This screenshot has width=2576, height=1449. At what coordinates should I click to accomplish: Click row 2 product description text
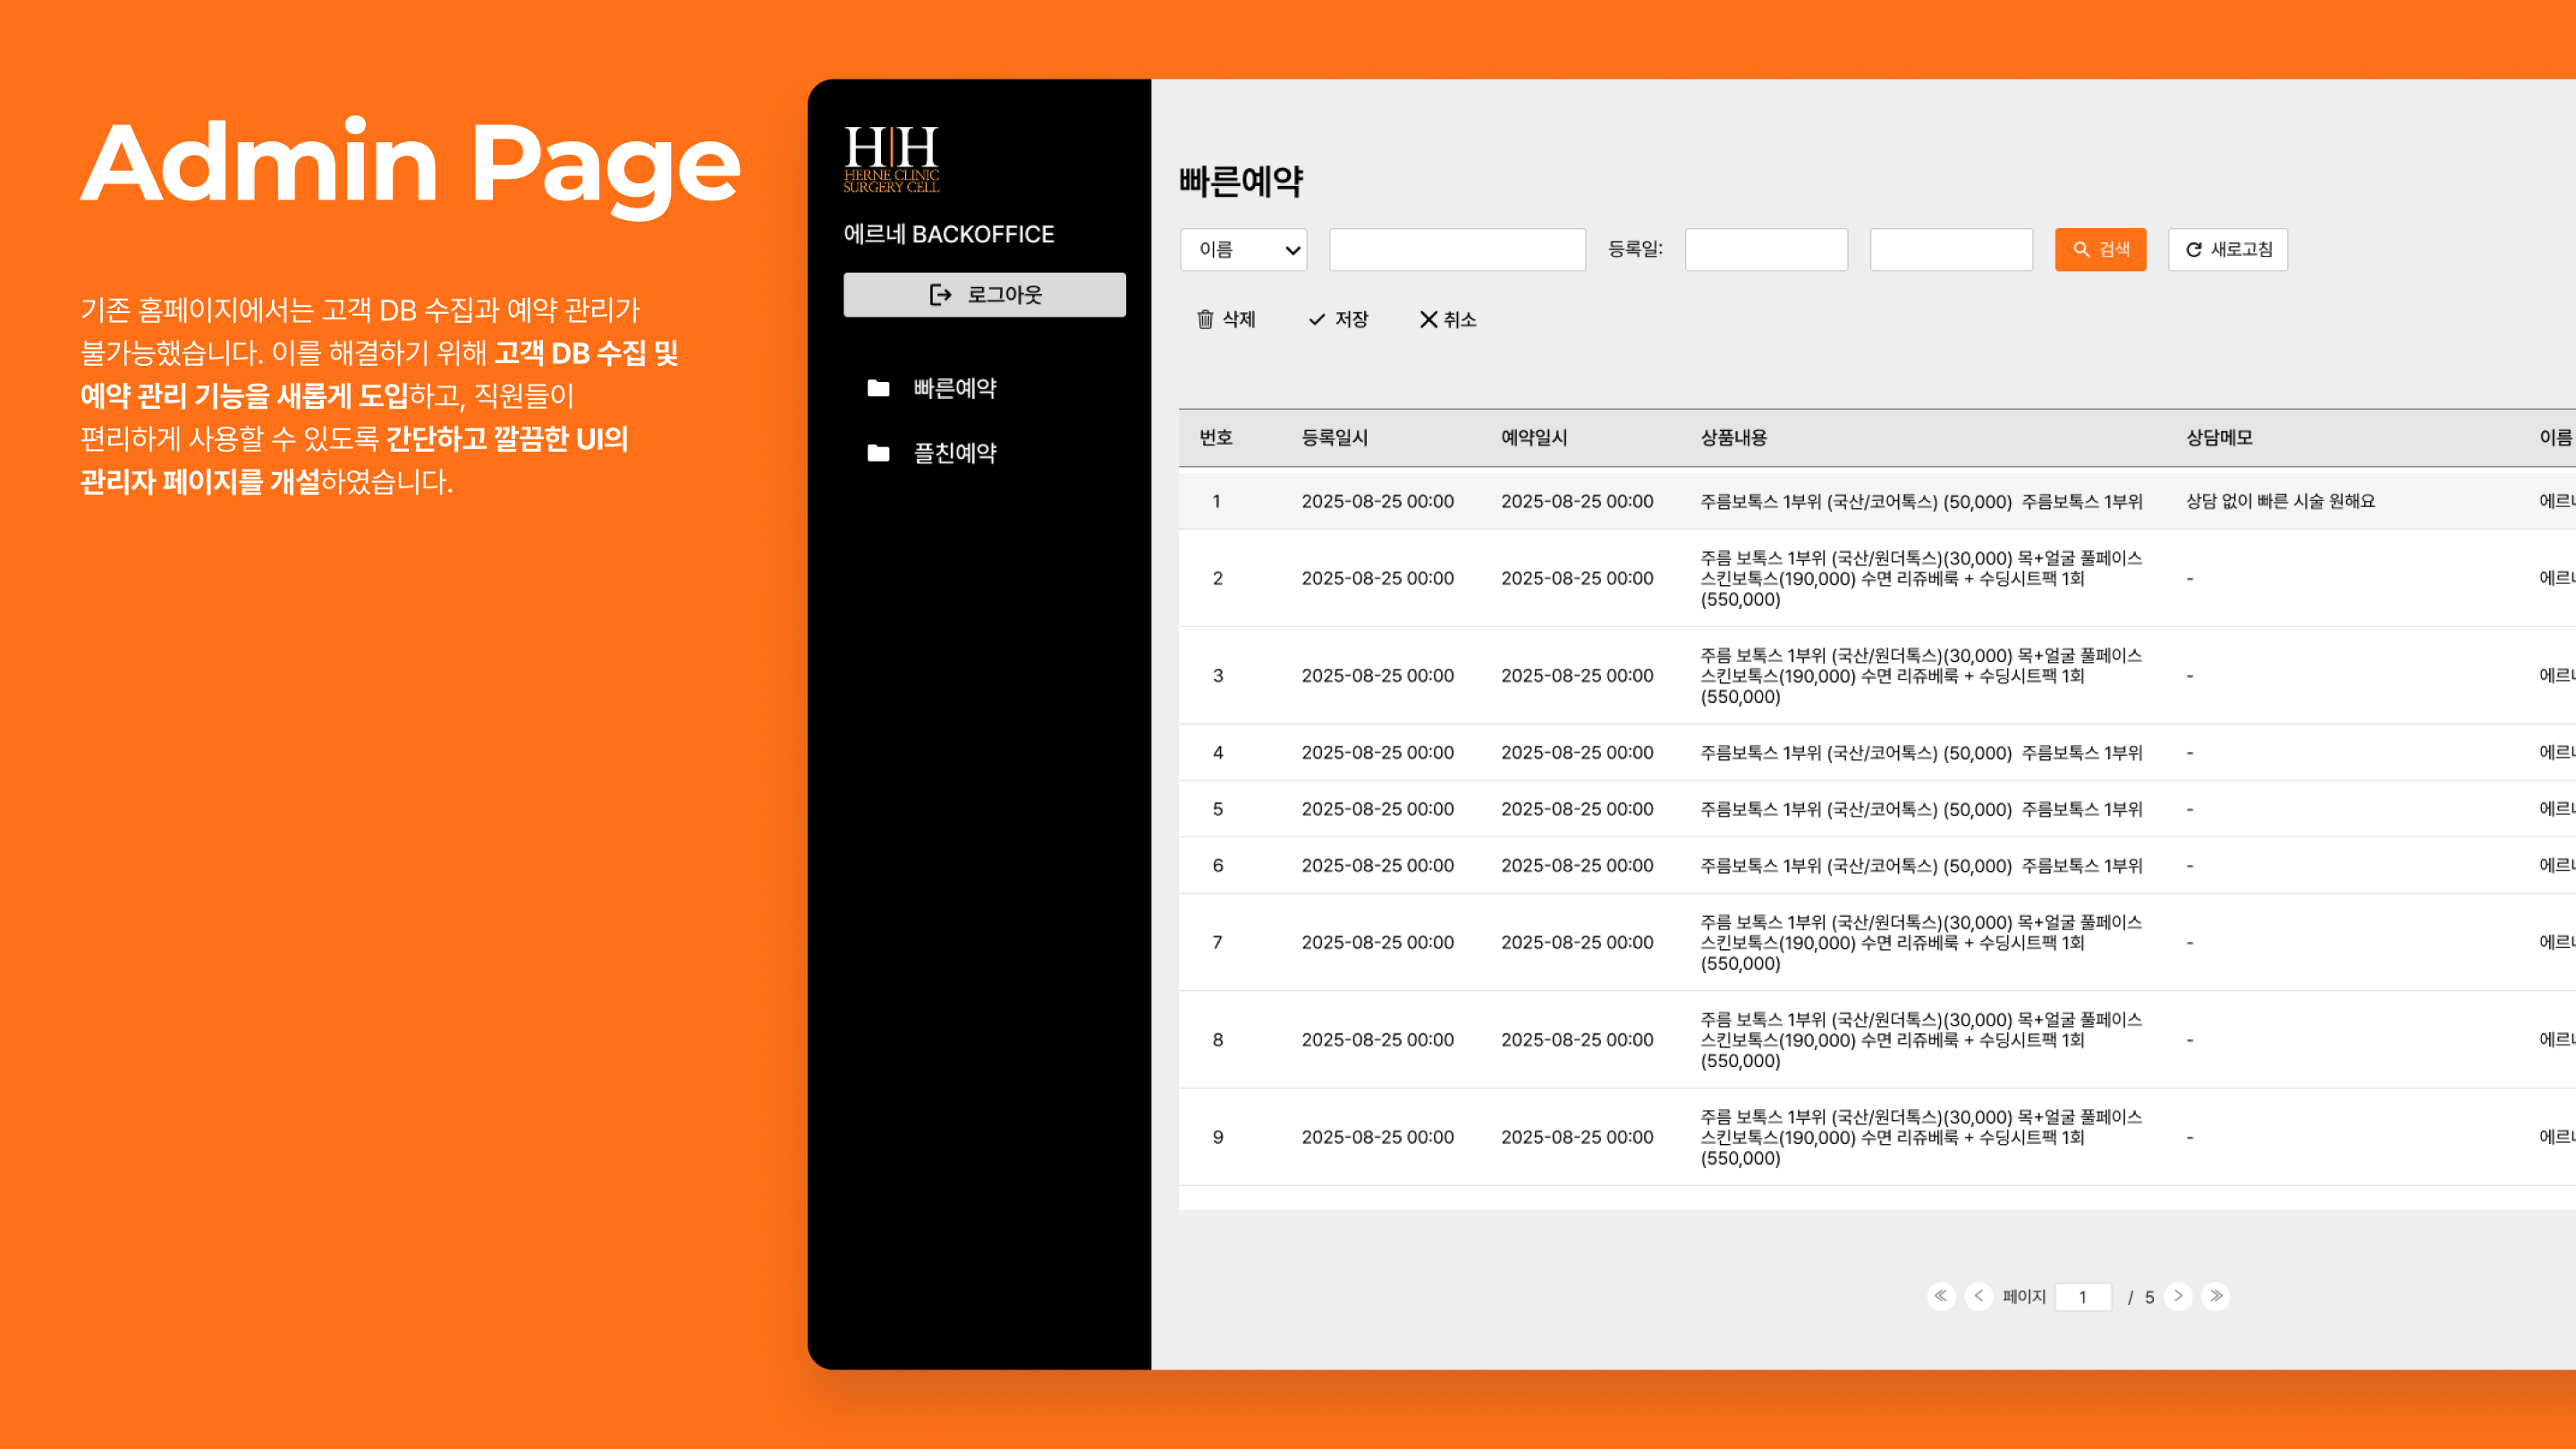tap(1921, 578)
